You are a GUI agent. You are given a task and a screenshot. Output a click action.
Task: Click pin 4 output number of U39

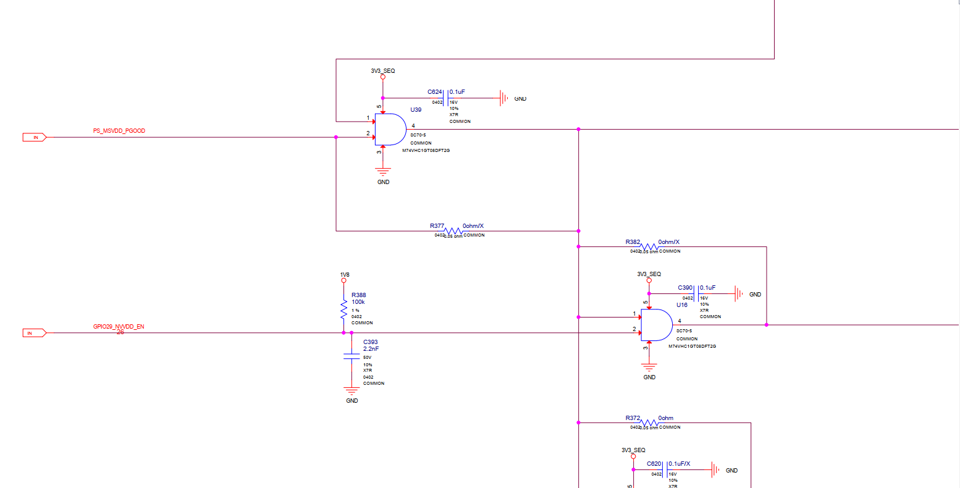click(x=413, y=126)
